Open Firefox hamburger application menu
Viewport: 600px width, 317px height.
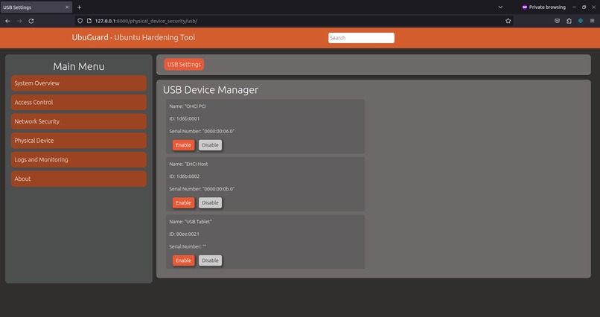click(x=592, y=21)
